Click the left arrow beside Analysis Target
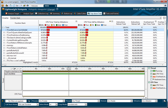The height and width of the screenshot is (108, 168). (x=3, y=13)
